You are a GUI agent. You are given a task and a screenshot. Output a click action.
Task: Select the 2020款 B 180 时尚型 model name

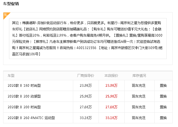click(24, 86)
